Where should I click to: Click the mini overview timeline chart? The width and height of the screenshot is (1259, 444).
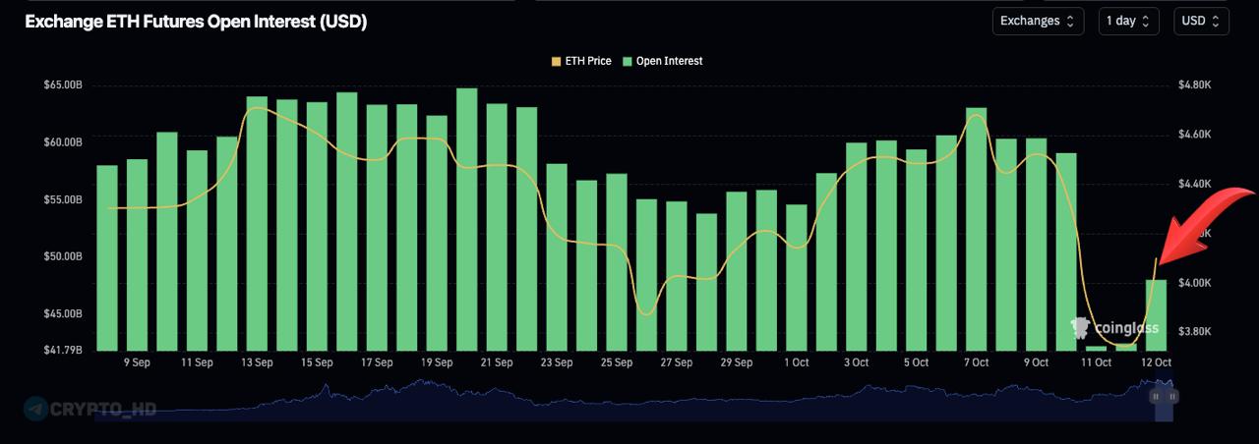629,401
